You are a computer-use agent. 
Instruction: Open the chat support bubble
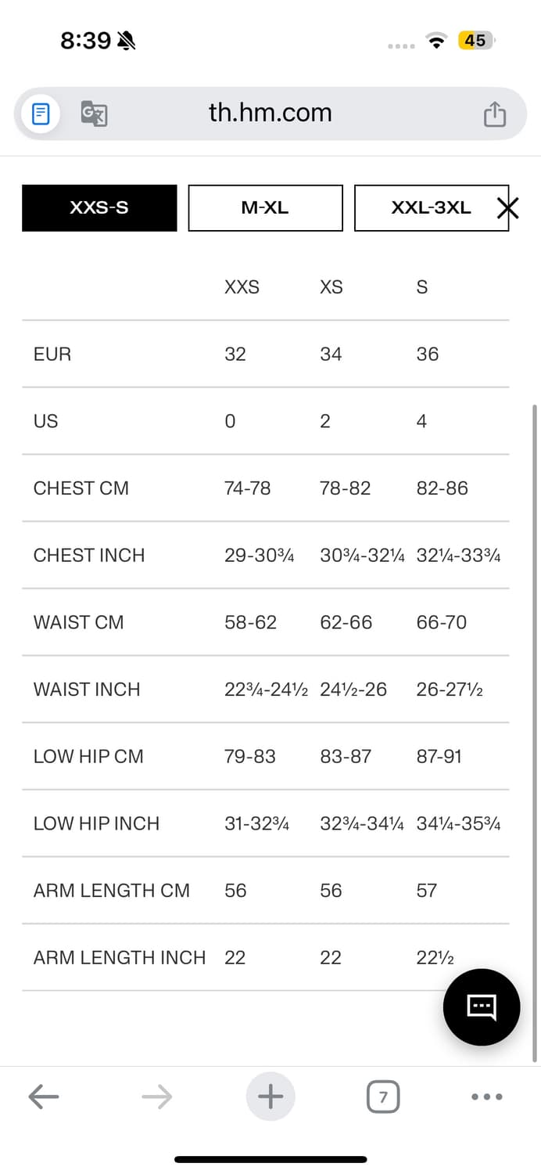(x=481, y=1007)
